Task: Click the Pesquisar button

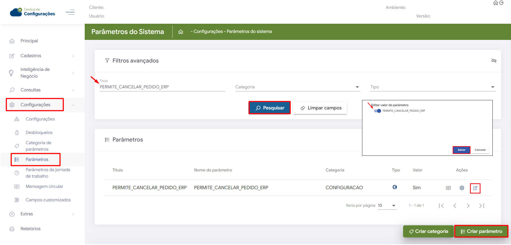Action: click(x=270, y=108)
